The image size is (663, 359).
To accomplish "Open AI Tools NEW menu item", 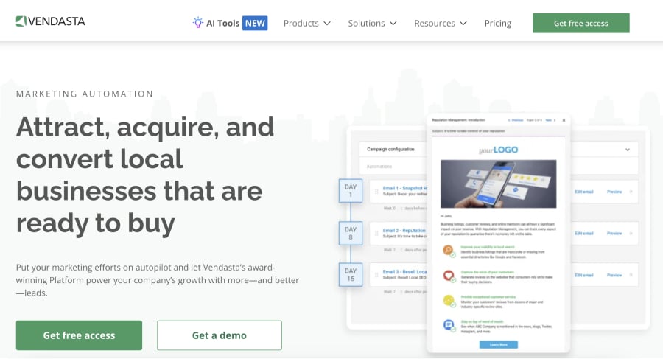I will [230, 23].
